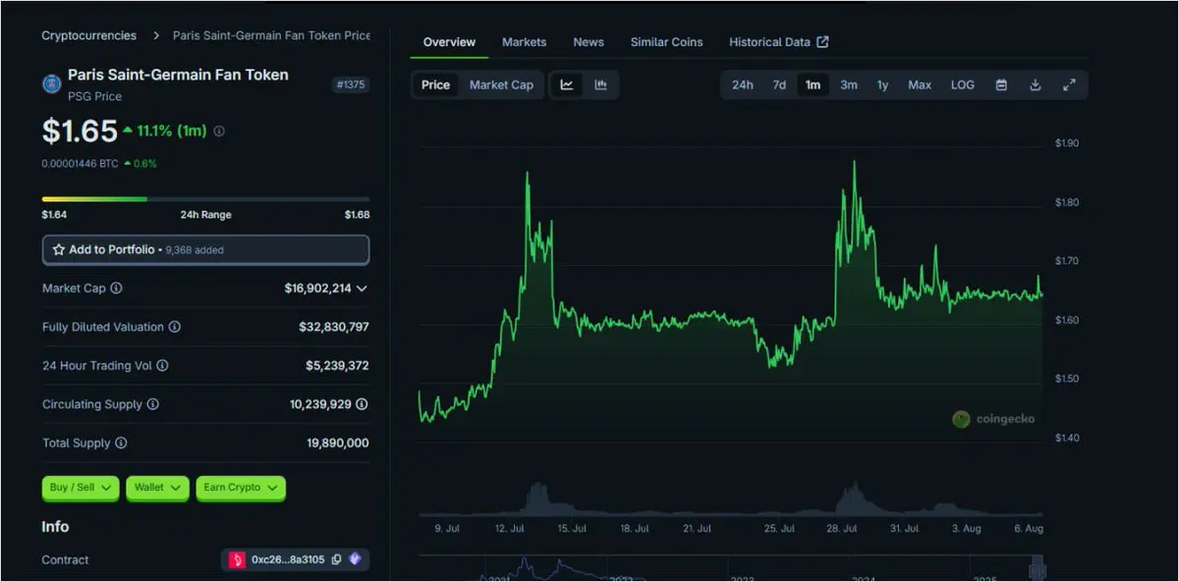Go to Cryptocurrencies breadcrumb link
Screen dimensions: 1179x582
88,35
